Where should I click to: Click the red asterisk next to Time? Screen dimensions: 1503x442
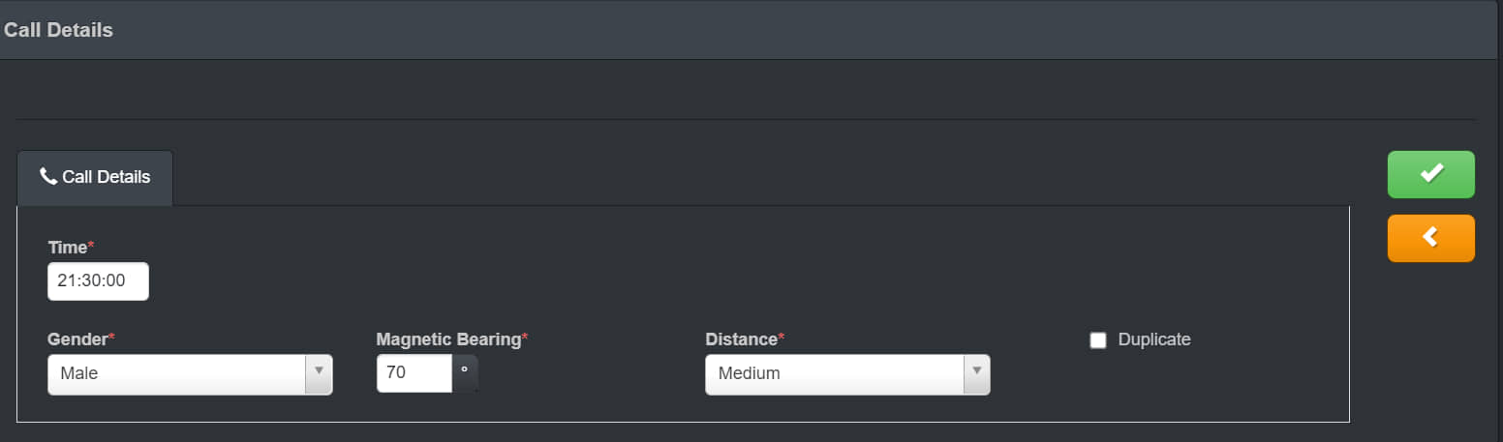tap(91, 245)
